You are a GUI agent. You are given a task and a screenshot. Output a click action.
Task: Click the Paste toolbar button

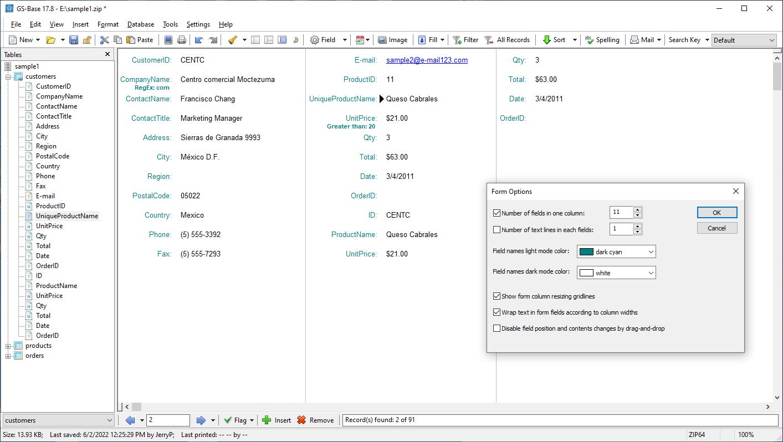tap(140, 40)
